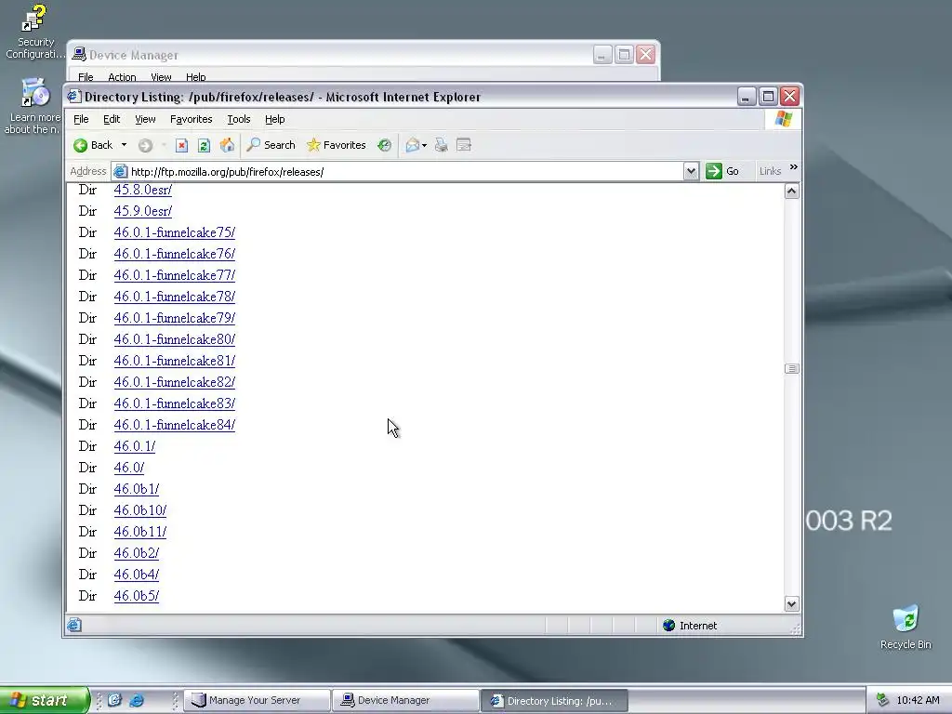Viewport: 952px width, 714px height.
Task: Switch to Device Manager taskbar button
Action: tap(405, 700)
